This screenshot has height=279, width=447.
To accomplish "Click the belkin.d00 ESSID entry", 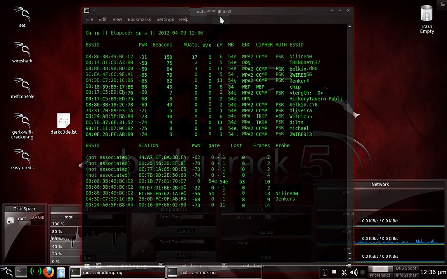I will (x=303, y=69).
